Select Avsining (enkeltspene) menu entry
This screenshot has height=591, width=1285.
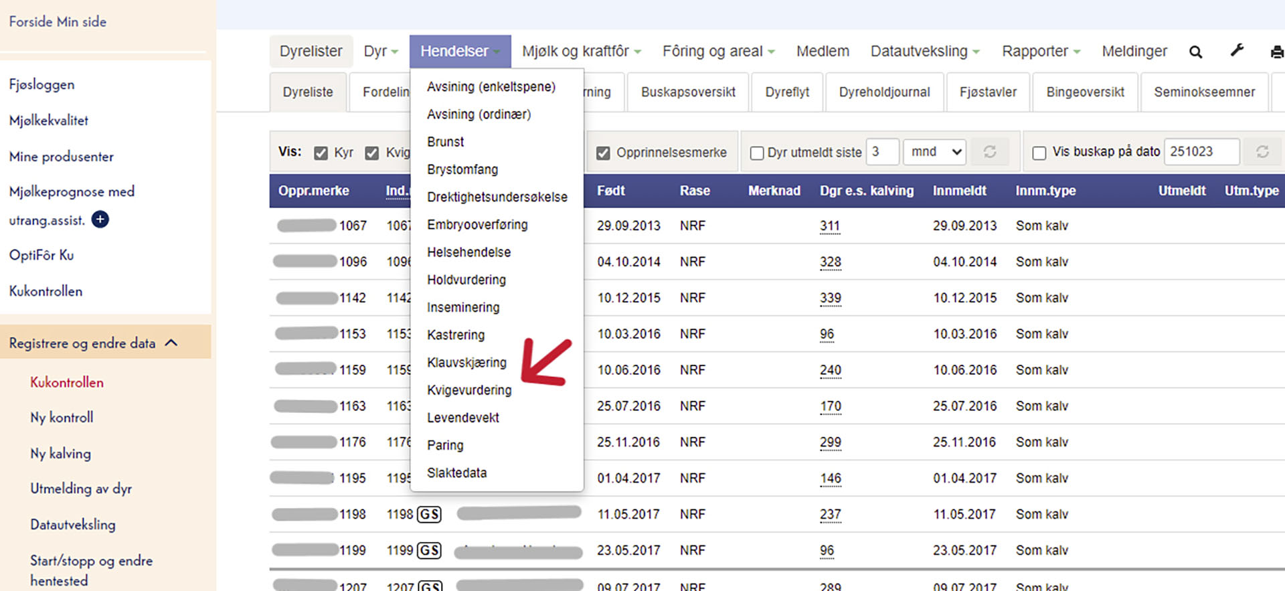[x=491, y=87]
